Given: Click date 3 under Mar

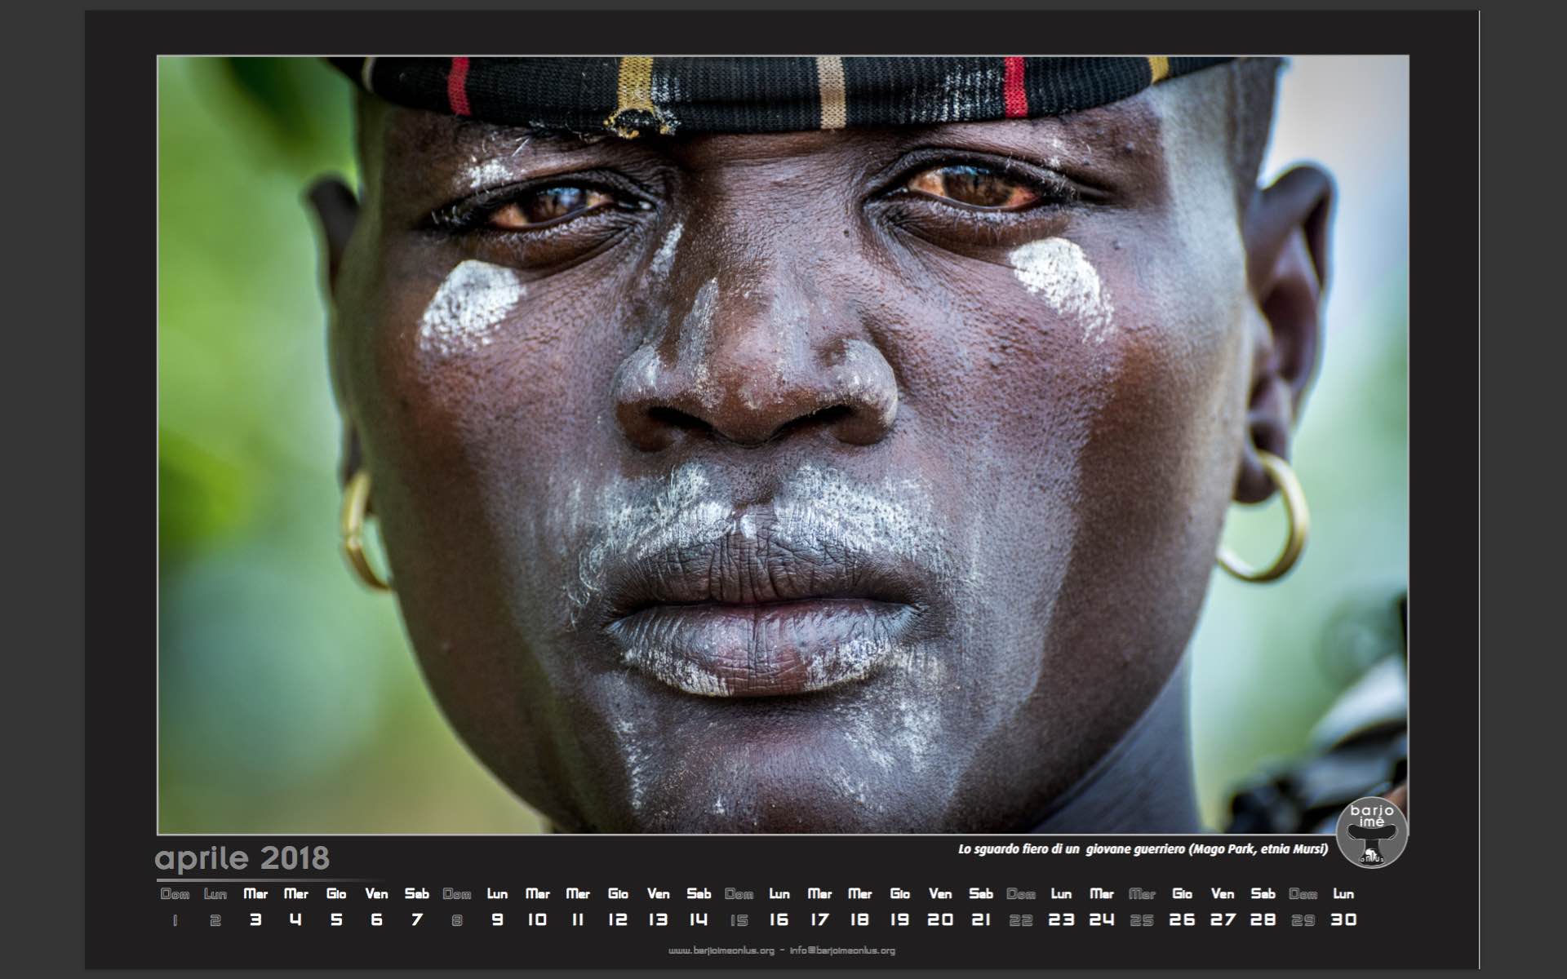Looking at the screenshot, I should (255, 920).
